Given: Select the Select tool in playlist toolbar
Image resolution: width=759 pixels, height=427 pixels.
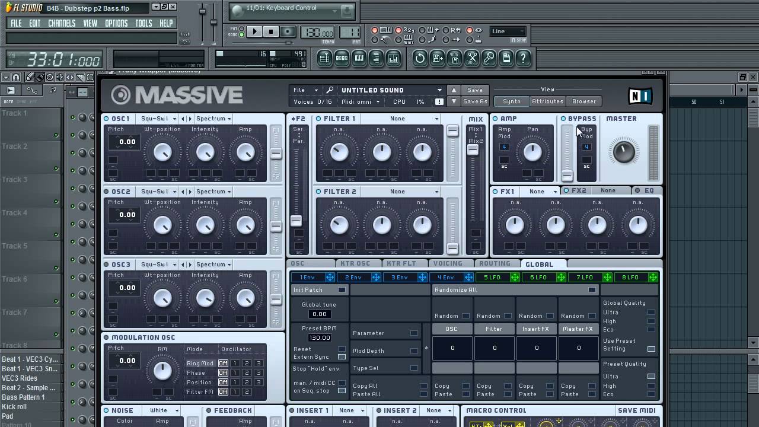Looking at the screenshot, I should [90, 77].
